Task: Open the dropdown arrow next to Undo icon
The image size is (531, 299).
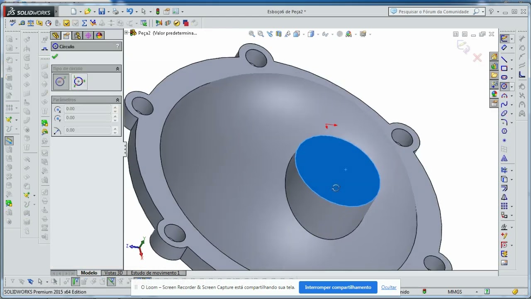Action: 137,12
